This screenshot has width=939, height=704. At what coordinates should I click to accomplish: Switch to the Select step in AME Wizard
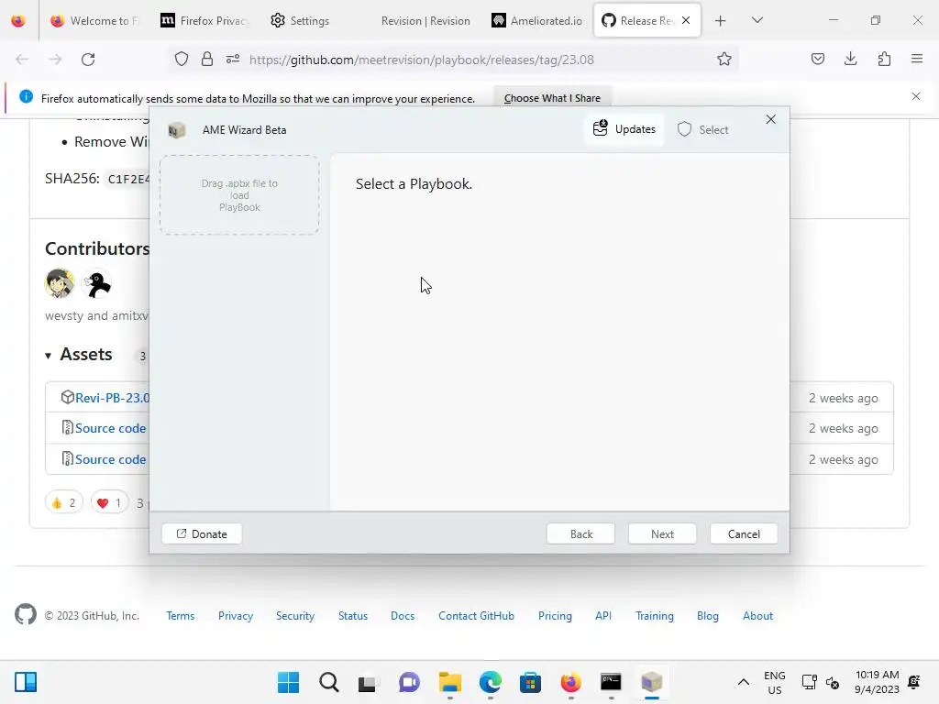(702, 129)
